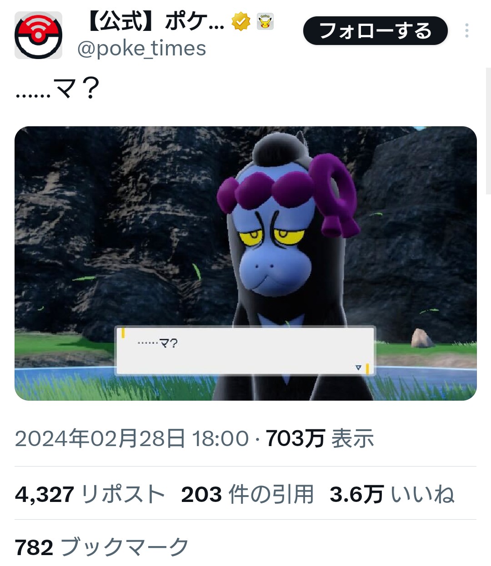
Task: View the 3.6万 いいね likes list
Action: (x=392, y=494)
